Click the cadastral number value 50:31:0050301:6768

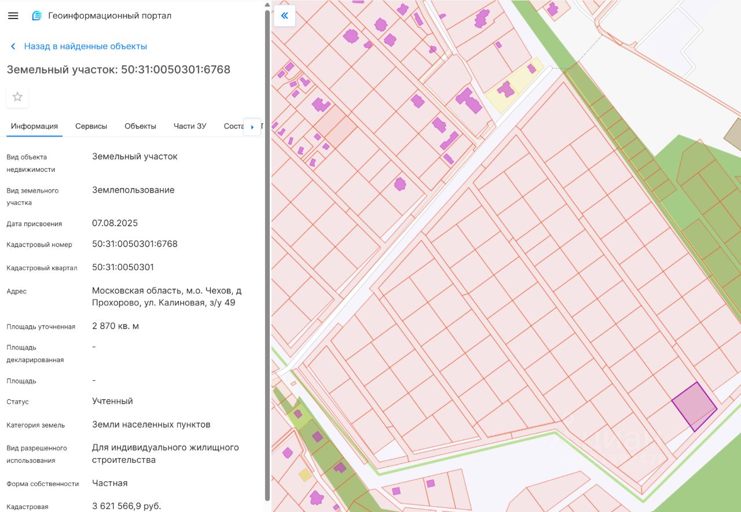(134, 244)
